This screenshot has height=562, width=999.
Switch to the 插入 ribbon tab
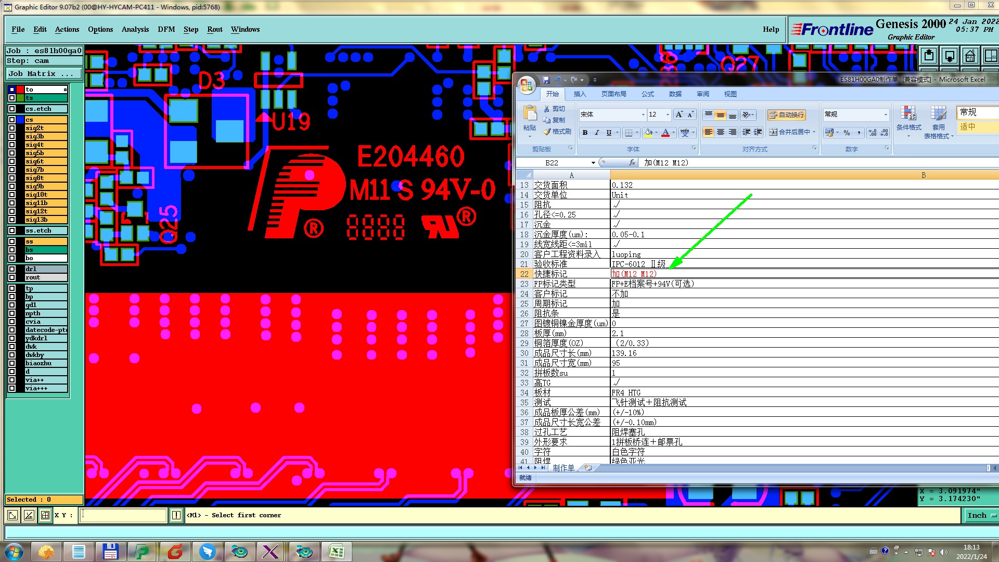pyautogui.click(x=580, y=94)
